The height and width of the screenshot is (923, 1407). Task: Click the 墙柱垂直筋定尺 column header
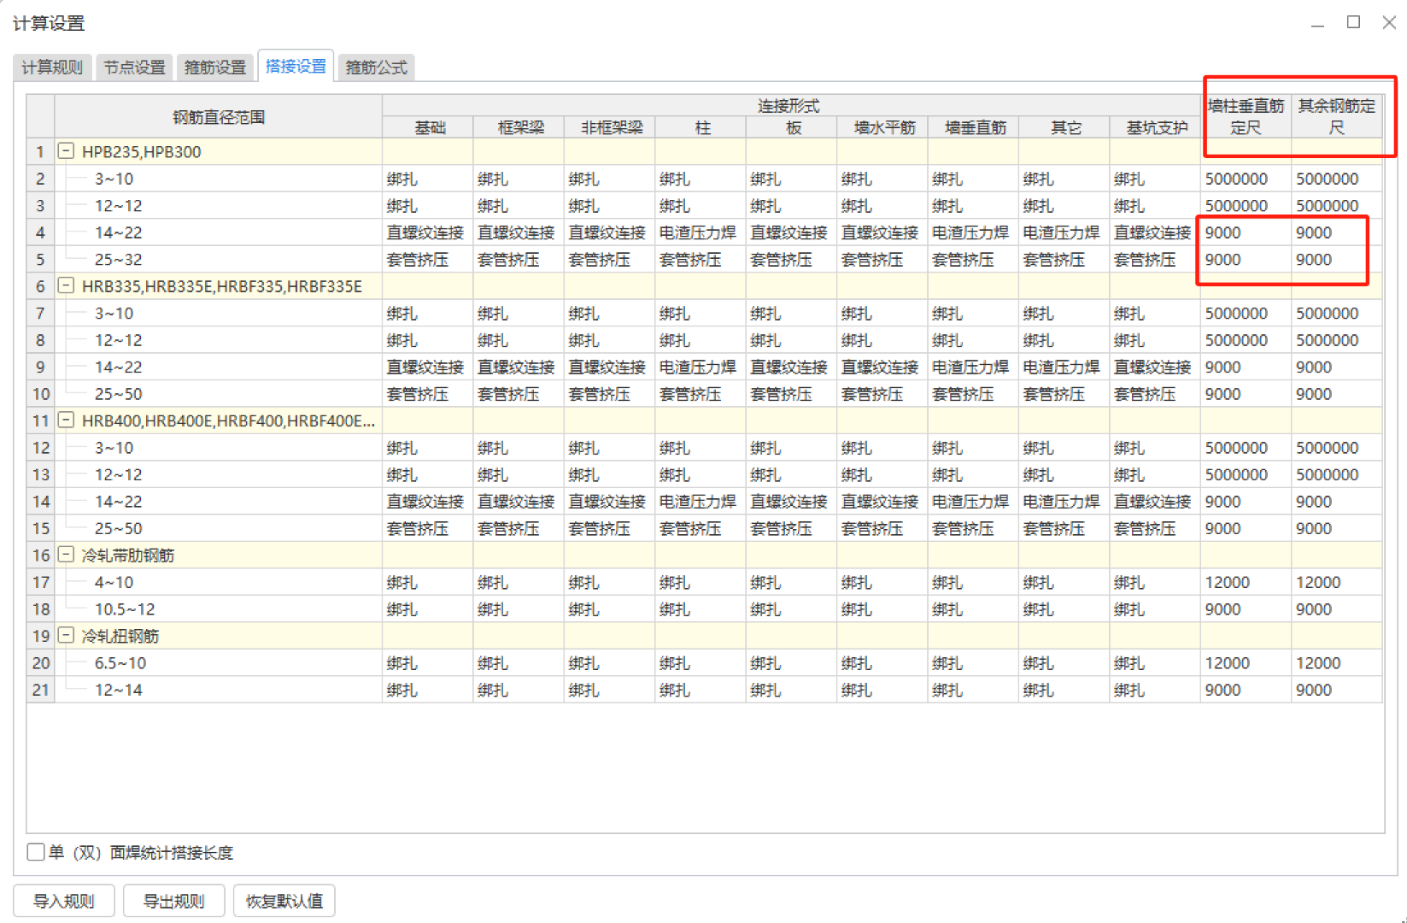point(1246,116)
